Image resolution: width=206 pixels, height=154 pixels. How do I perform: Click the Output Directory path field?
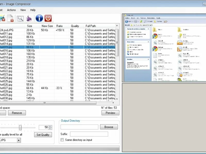[79, 127]
